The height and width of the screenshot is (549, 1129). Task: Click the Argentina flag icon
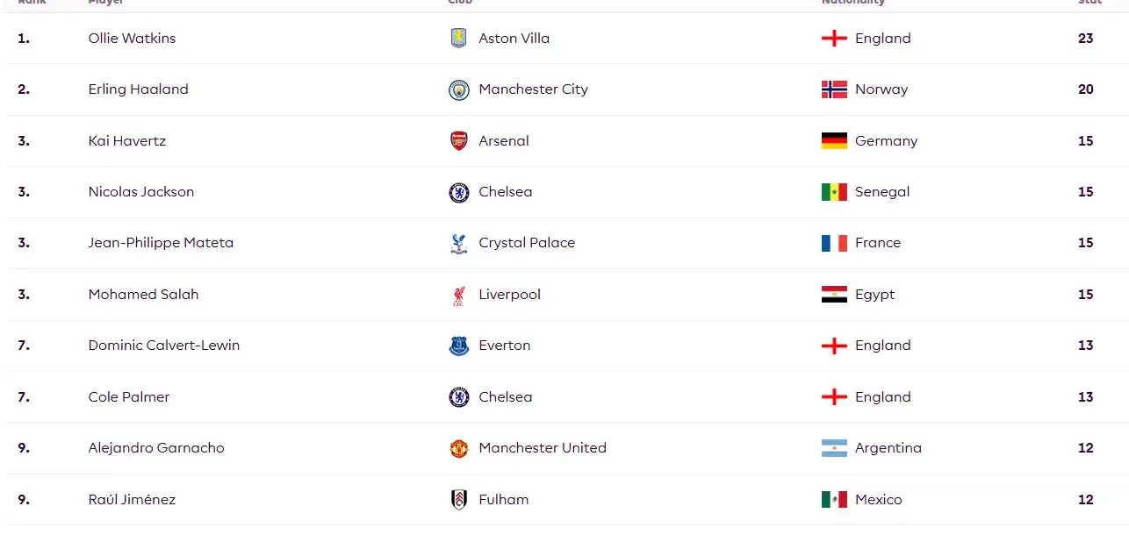point(834,448)
